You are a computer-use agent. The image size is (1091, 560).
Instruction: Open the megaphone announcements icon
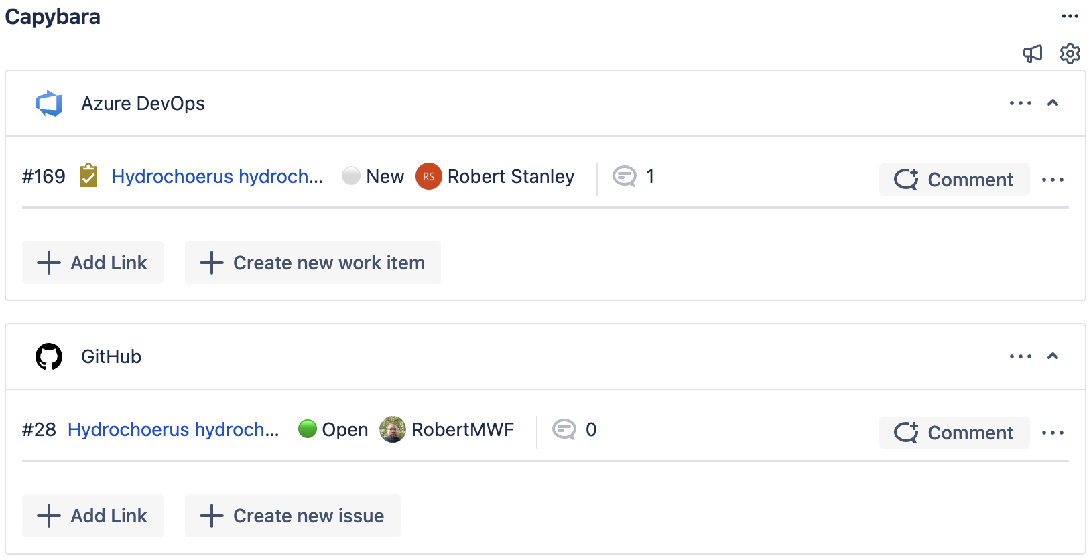(x=1033, y=54)
